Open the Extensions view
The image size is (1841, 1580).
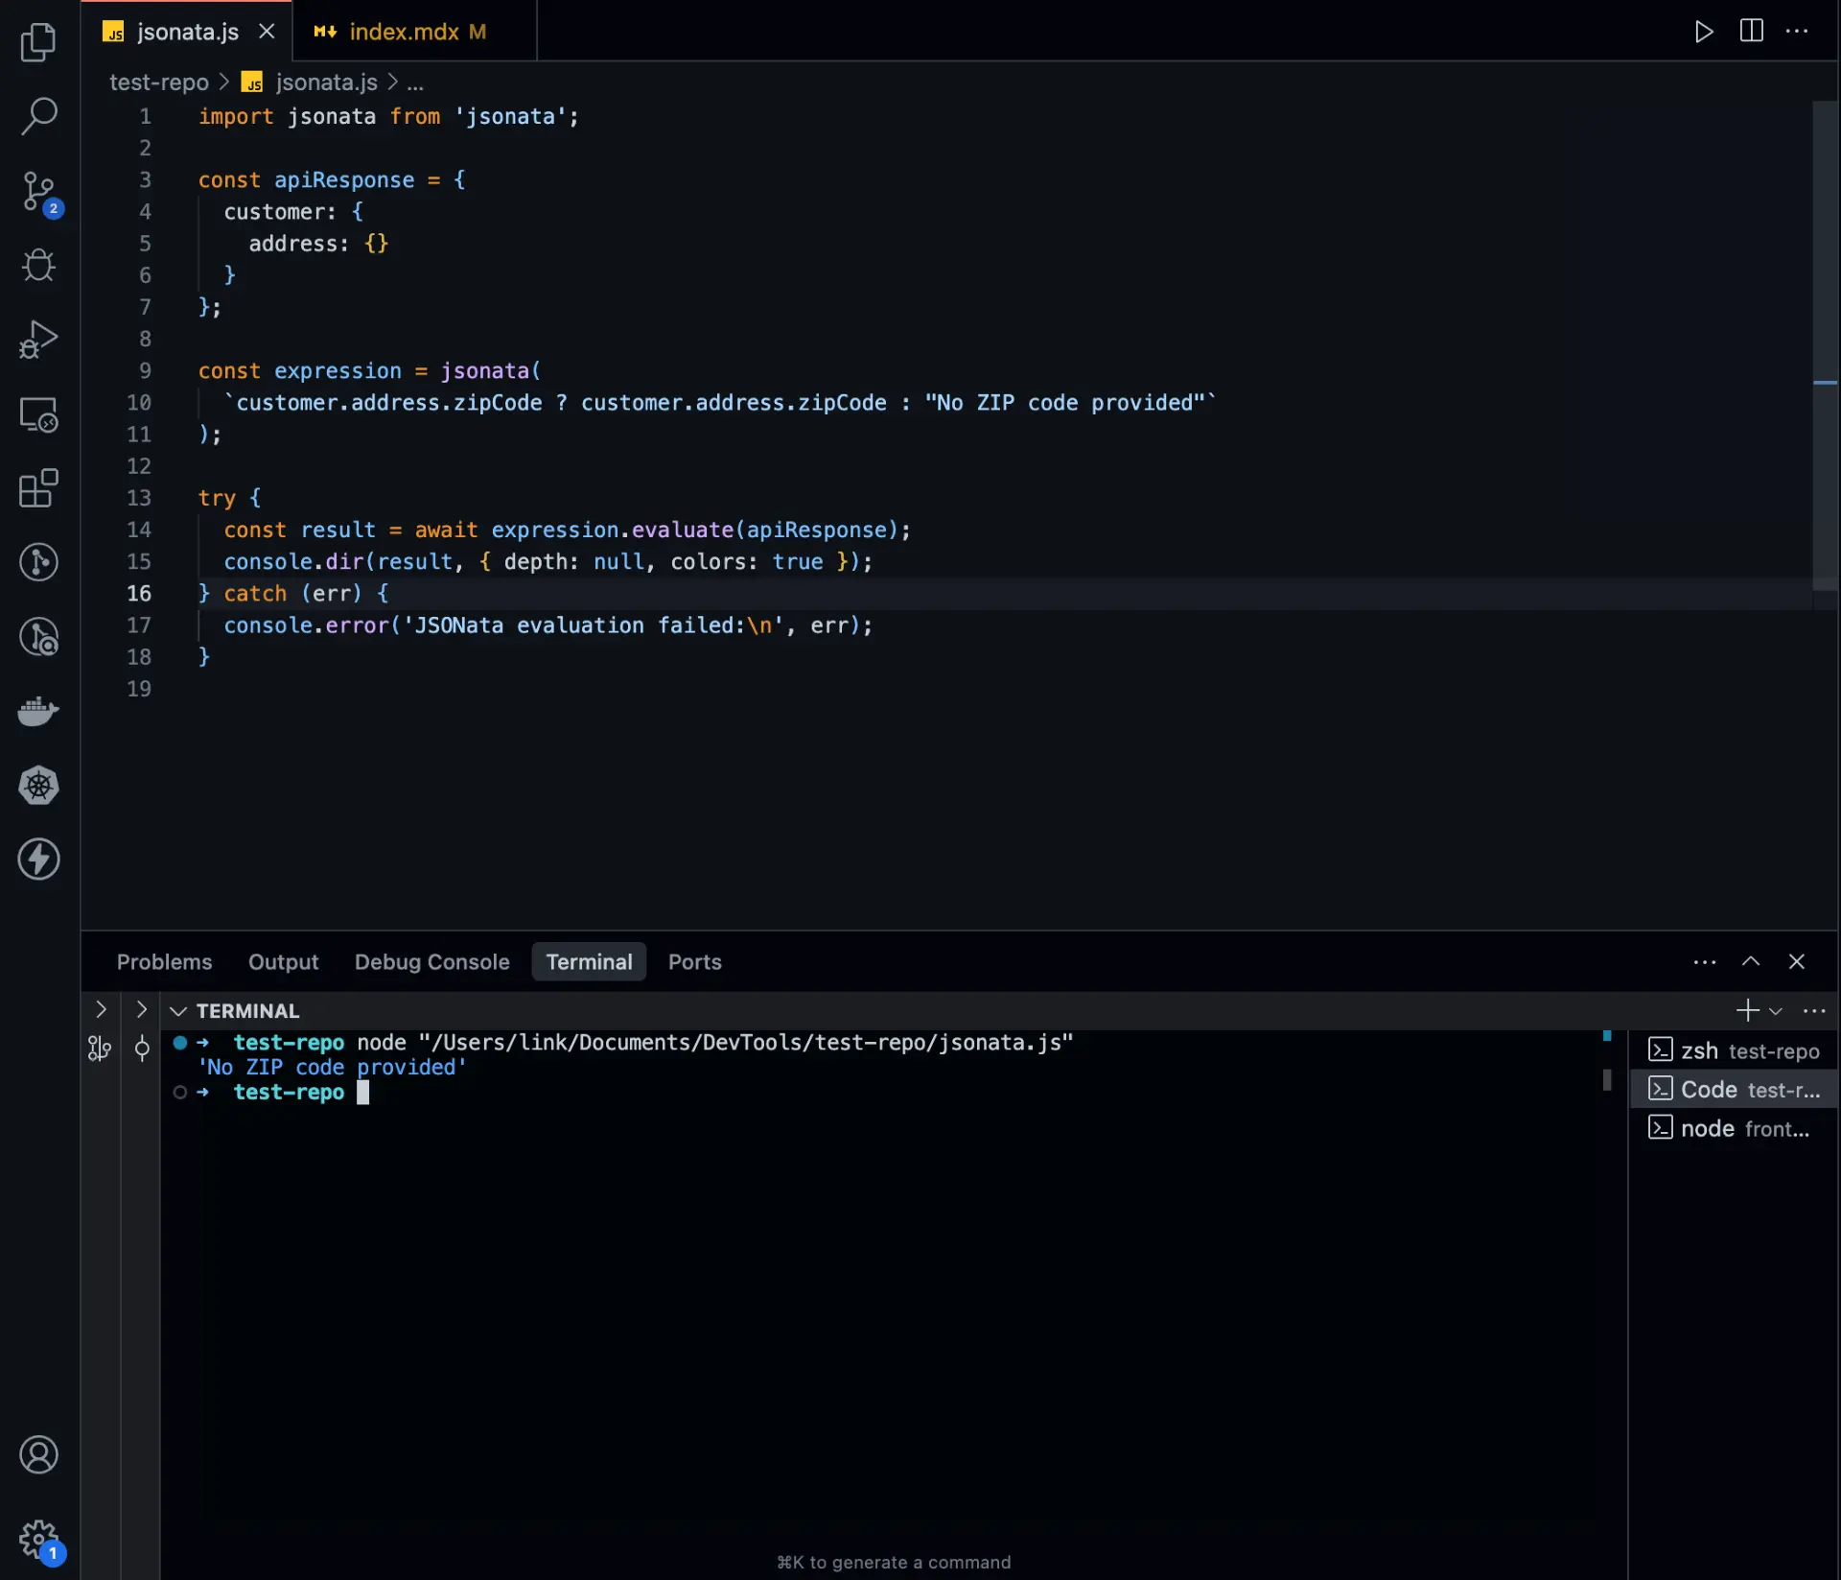[38, 489]
